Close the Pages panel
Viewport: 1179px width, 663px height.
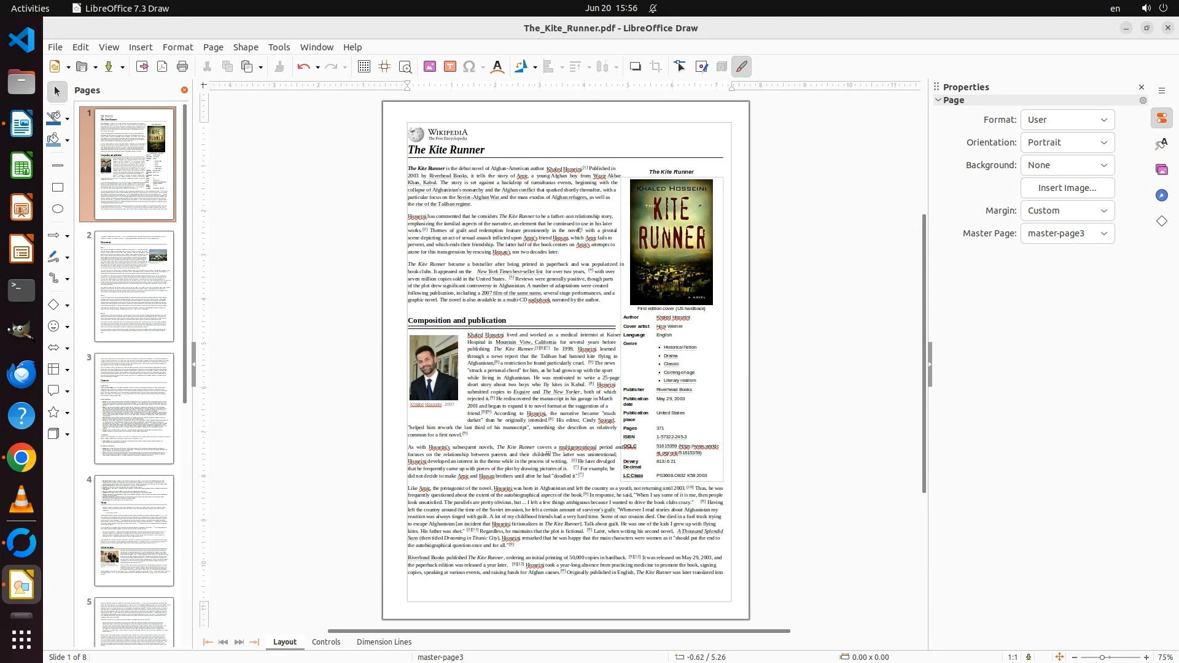pos(184,90)
